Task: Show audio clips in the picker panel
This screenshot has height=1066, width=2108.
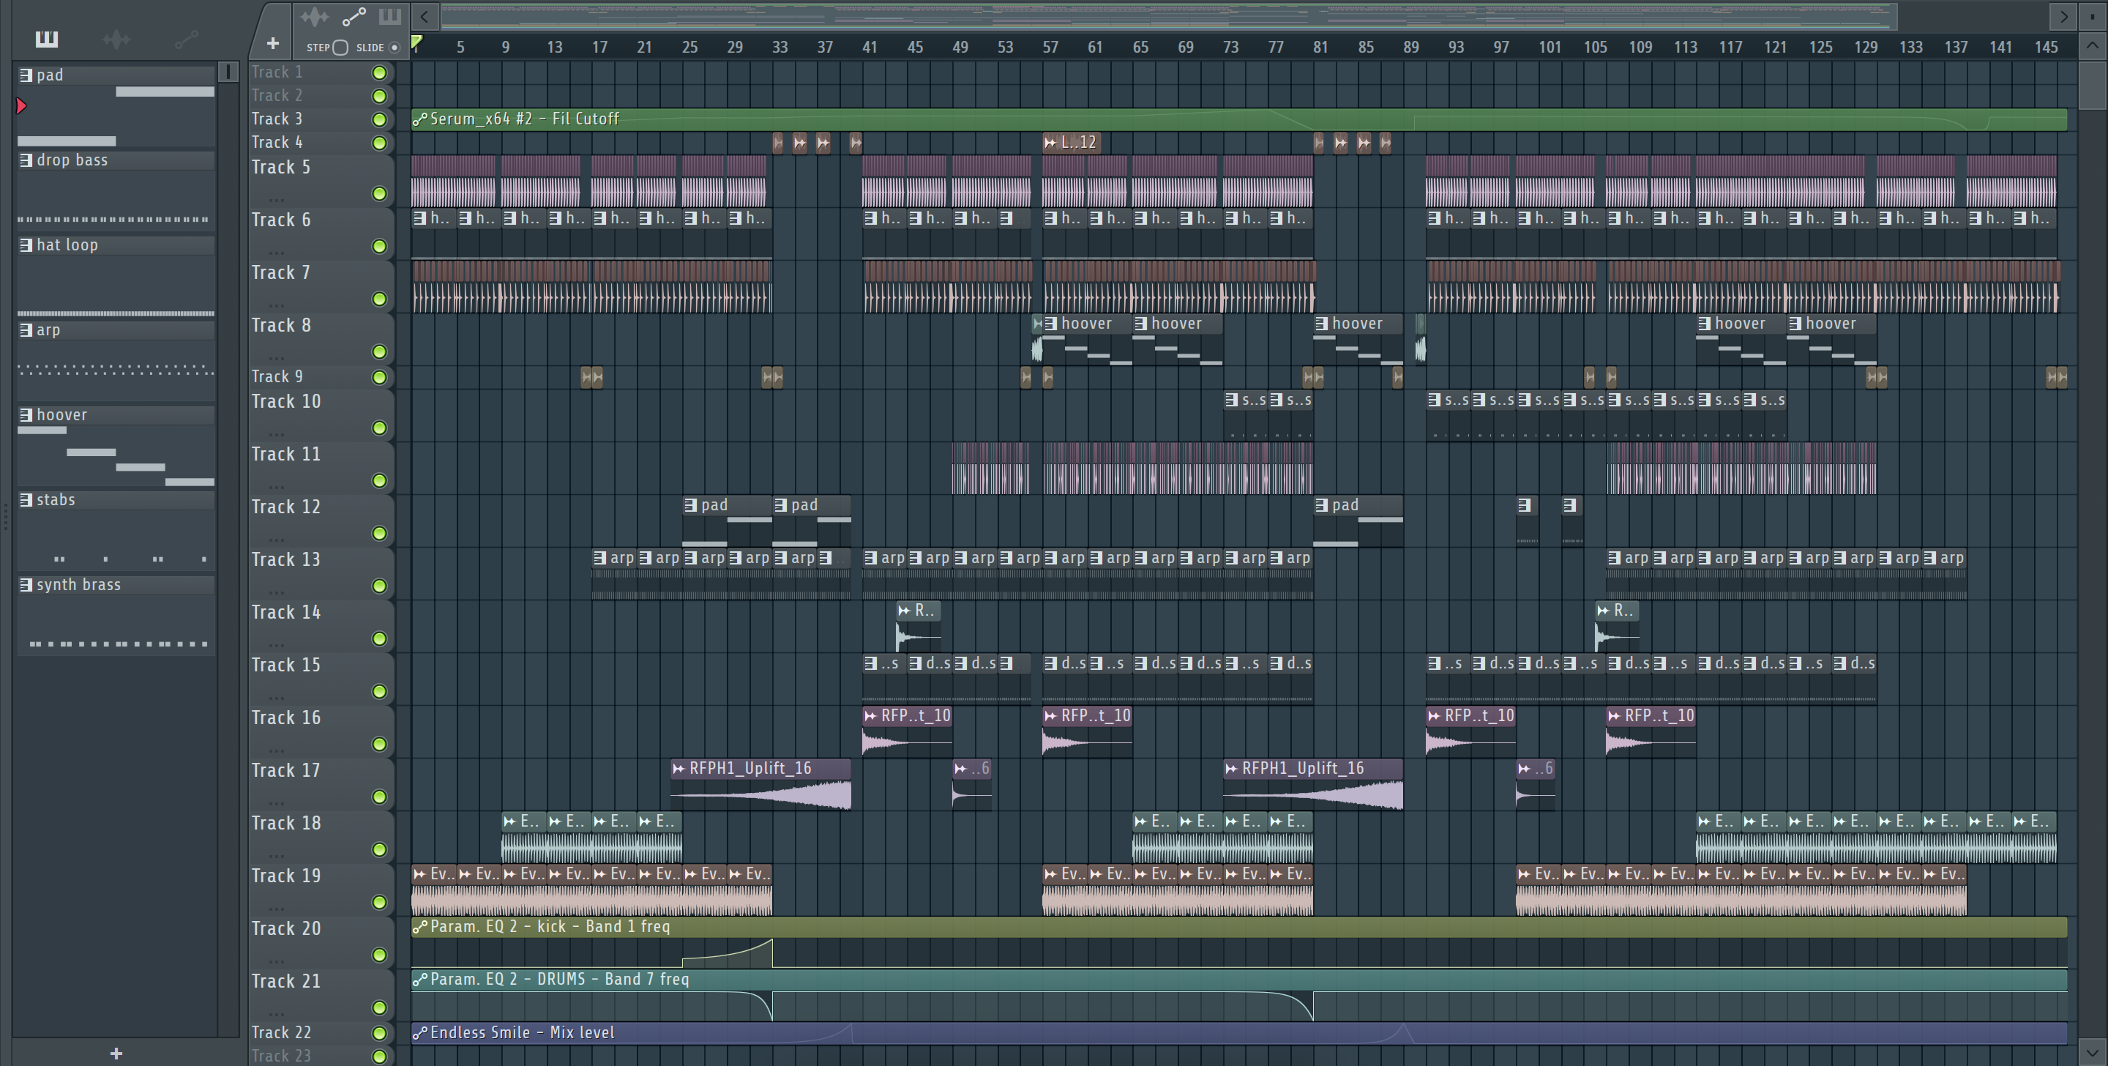Action: 116,39
